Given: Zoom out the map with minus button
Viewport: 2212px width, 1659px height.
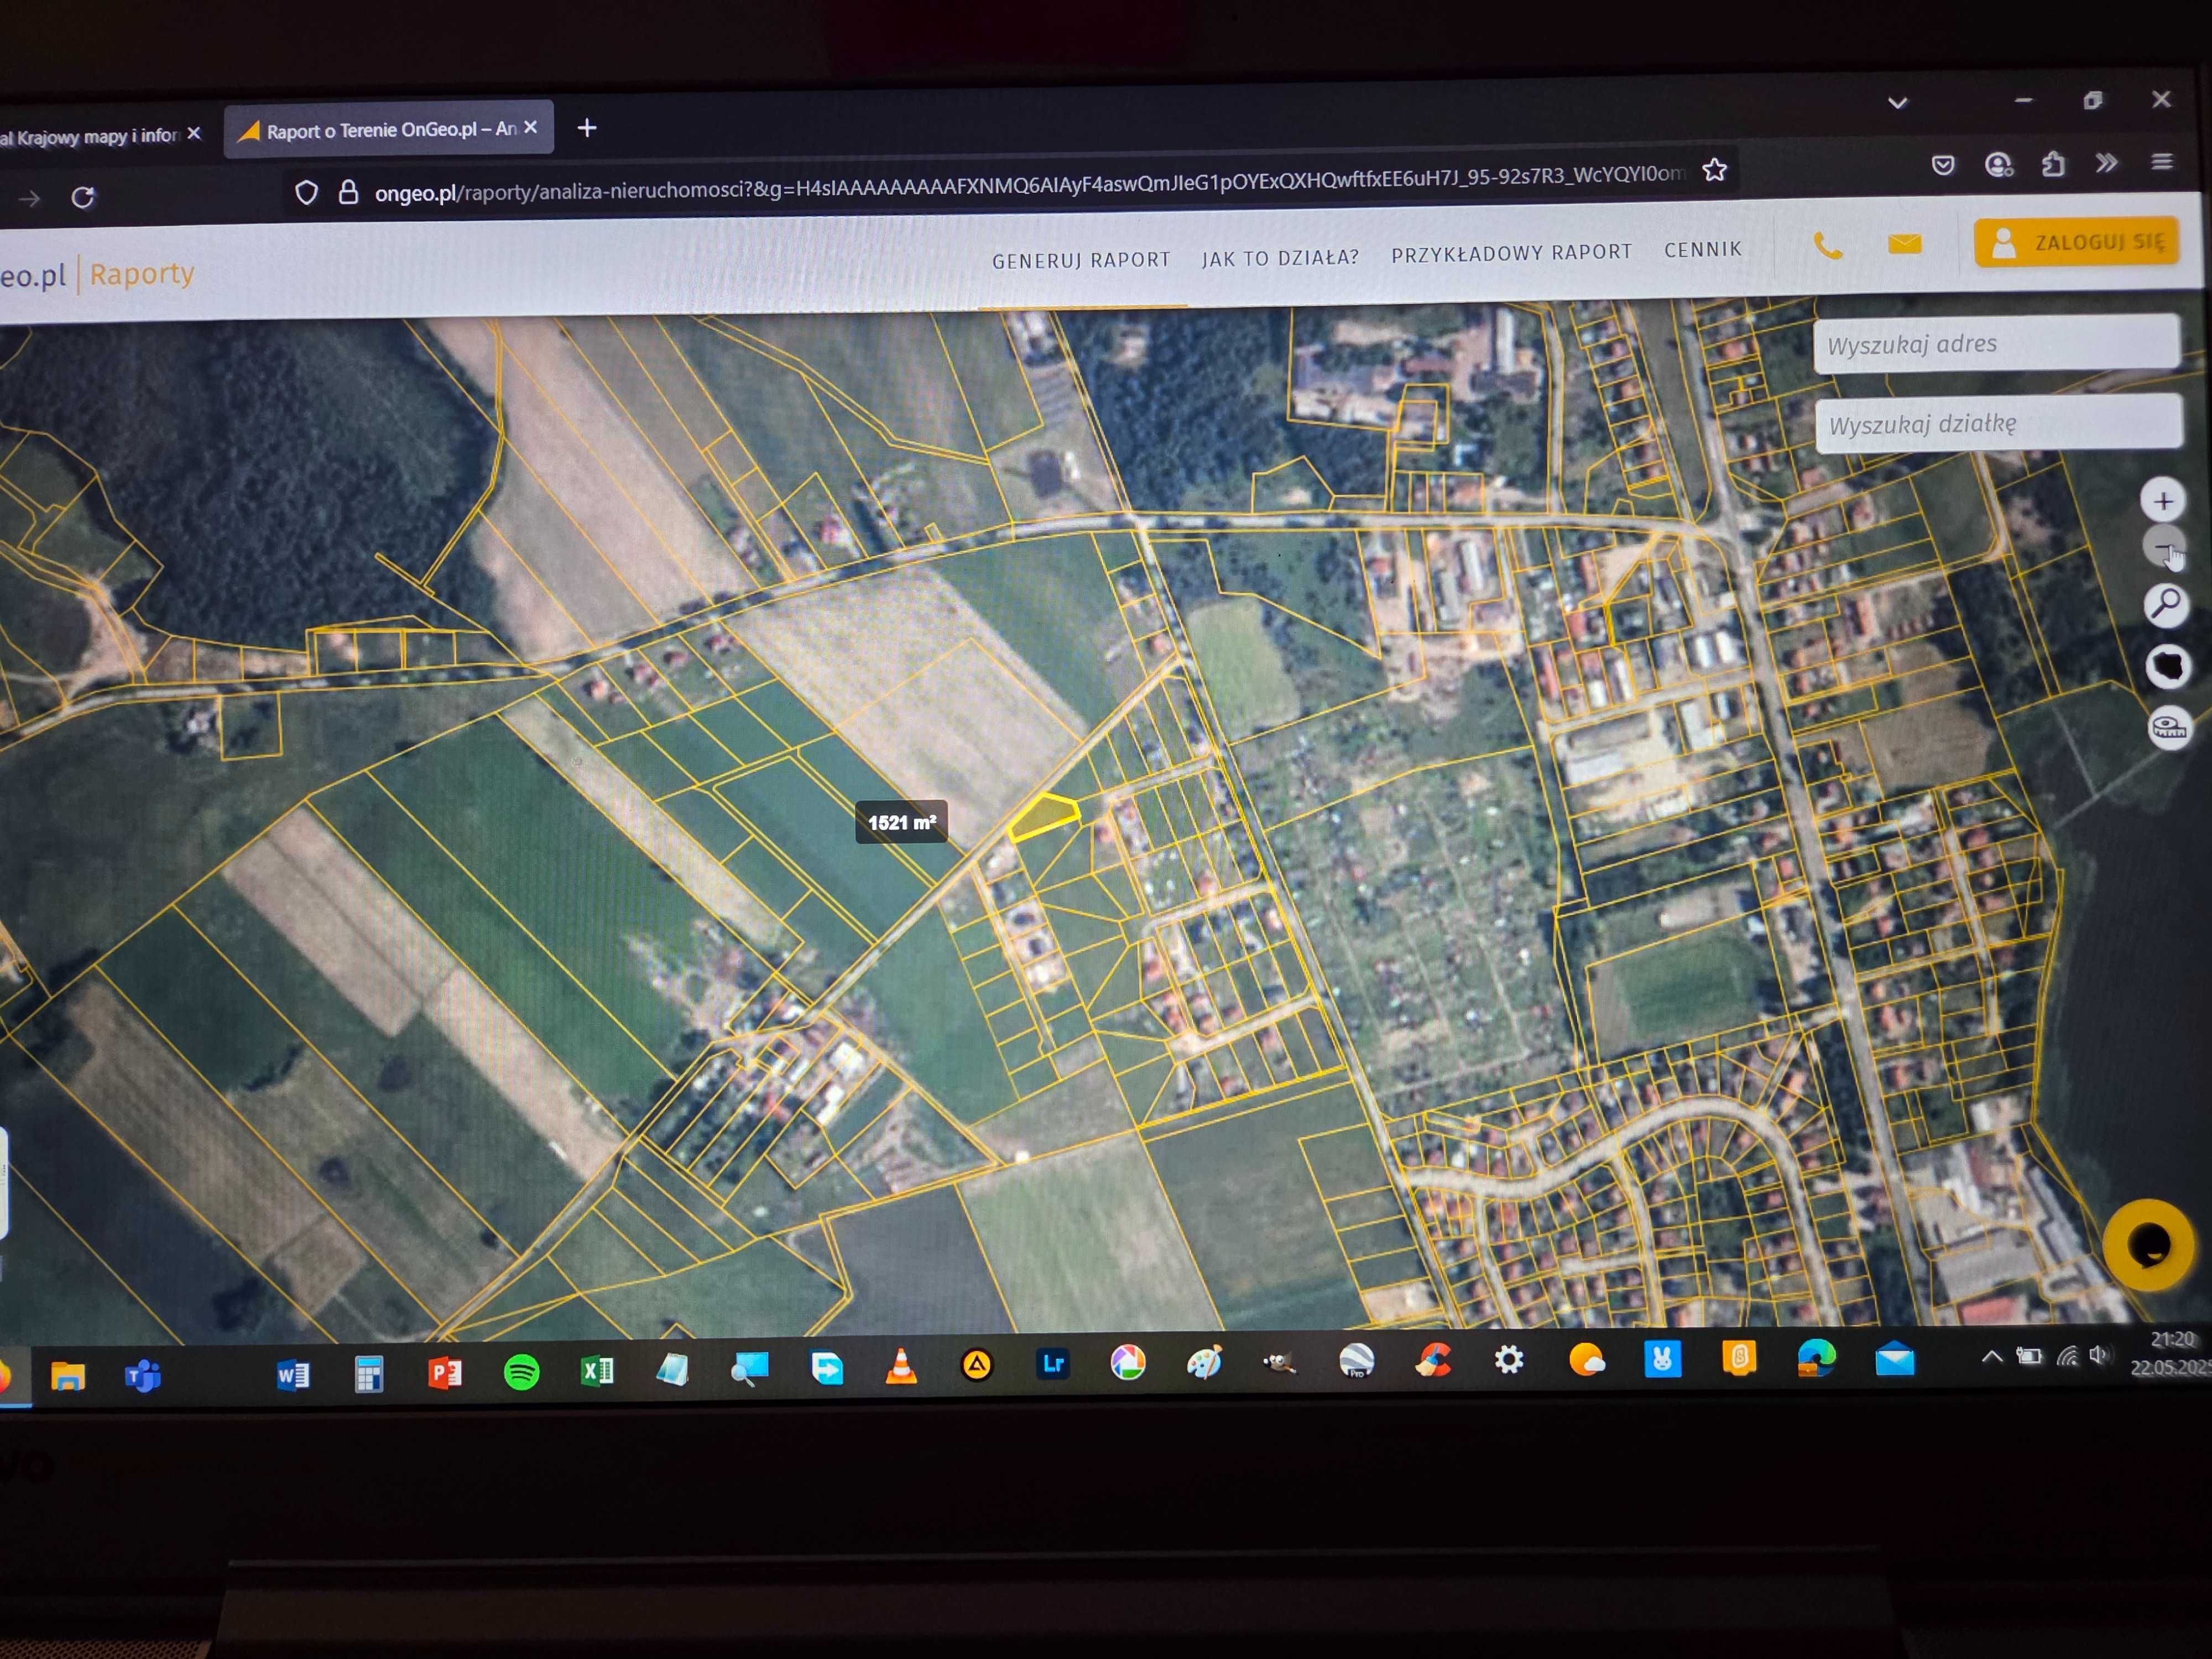Looking at the screenshot, I should 2165,548.
